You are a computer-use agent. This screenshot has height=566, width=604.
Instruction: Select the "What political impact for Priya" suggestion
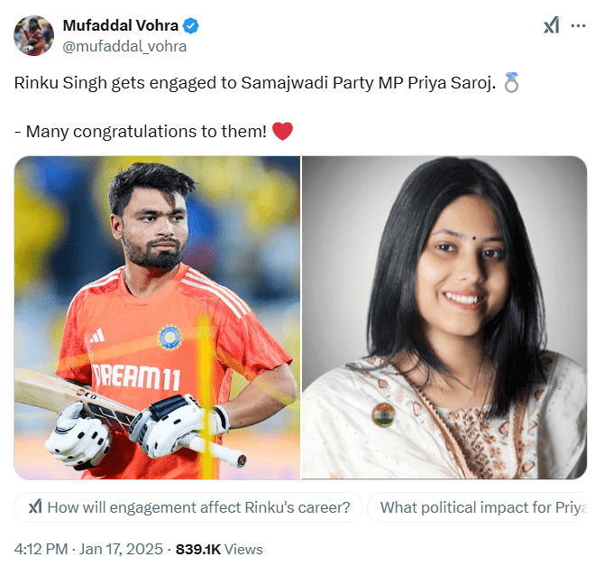tap(481, 507)
